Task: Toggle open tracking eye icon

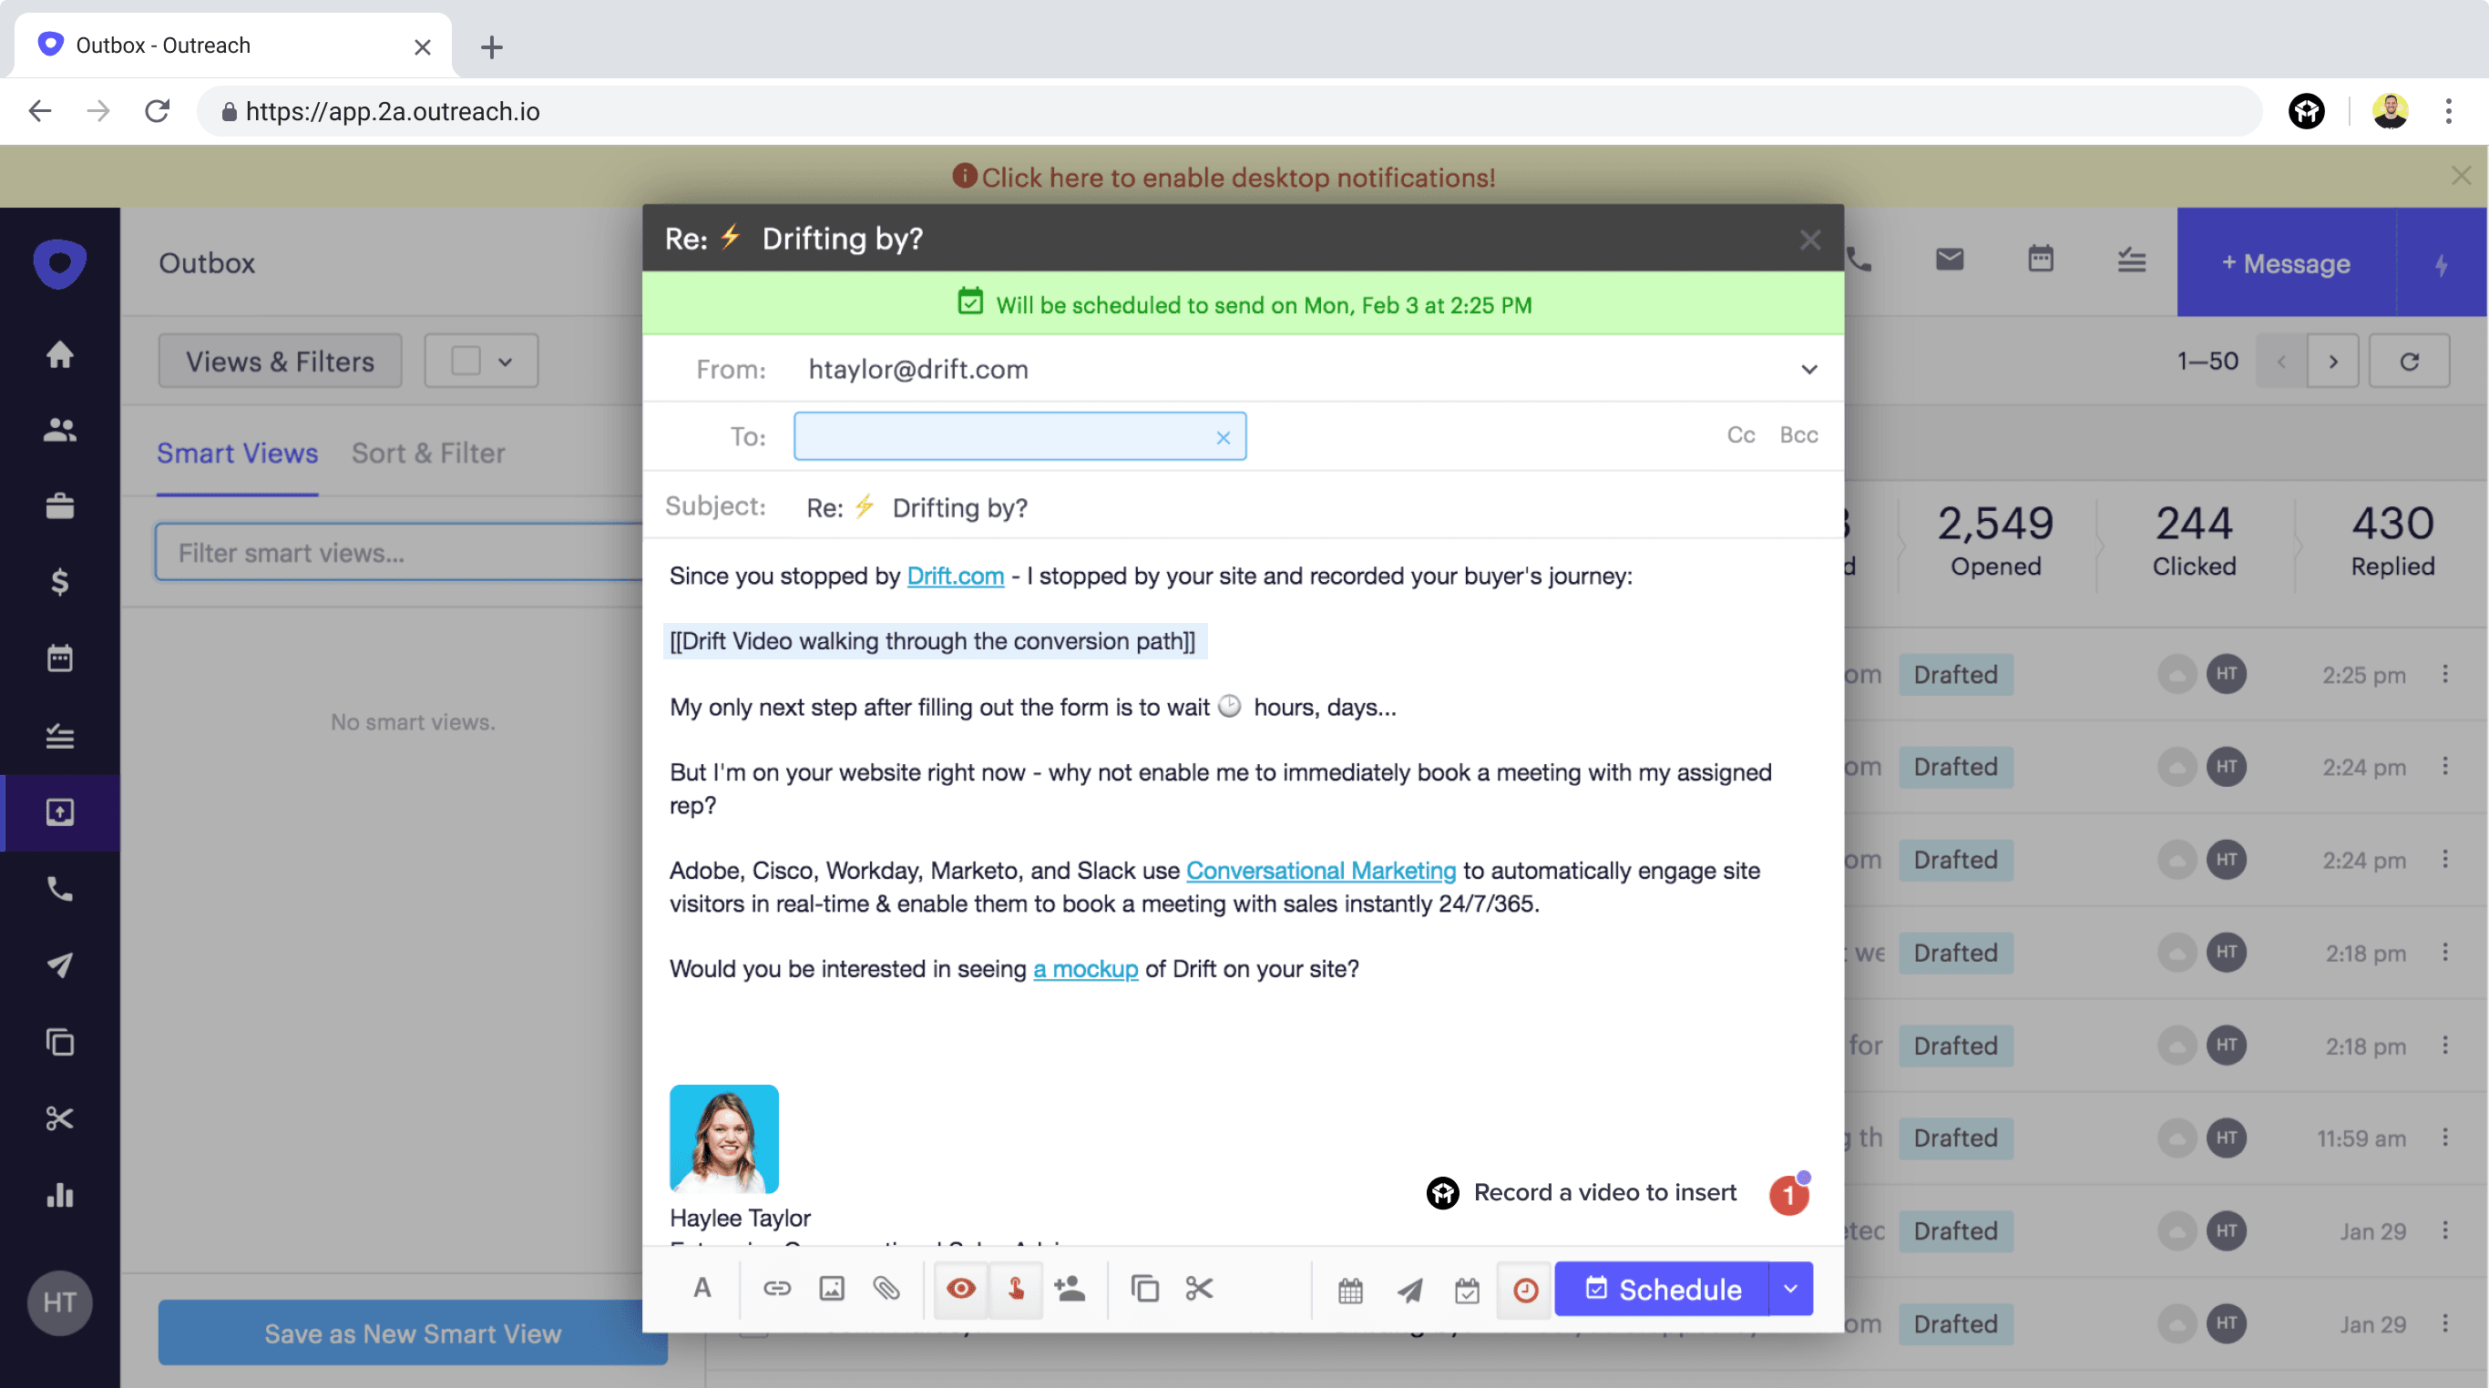Action: pos(960,1289)
